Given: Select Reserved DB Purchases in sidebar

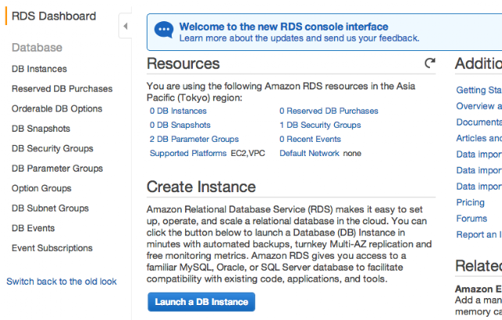Looking at the screenshot, I should (62, 89).
